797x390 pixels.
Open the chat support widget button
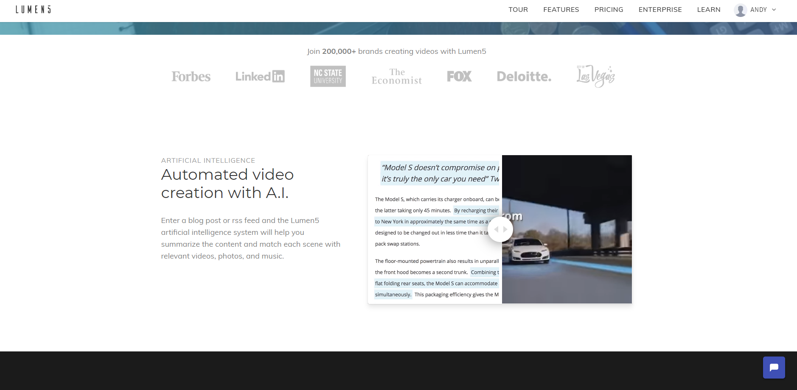point(774,368)
